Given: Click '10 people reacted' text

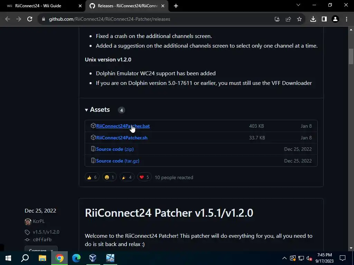Looking at the screenshot, I should click(174, 178).
